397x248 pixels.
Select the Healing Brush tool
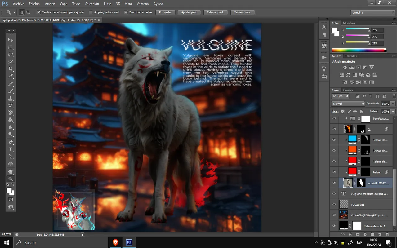tap(11, 84)
